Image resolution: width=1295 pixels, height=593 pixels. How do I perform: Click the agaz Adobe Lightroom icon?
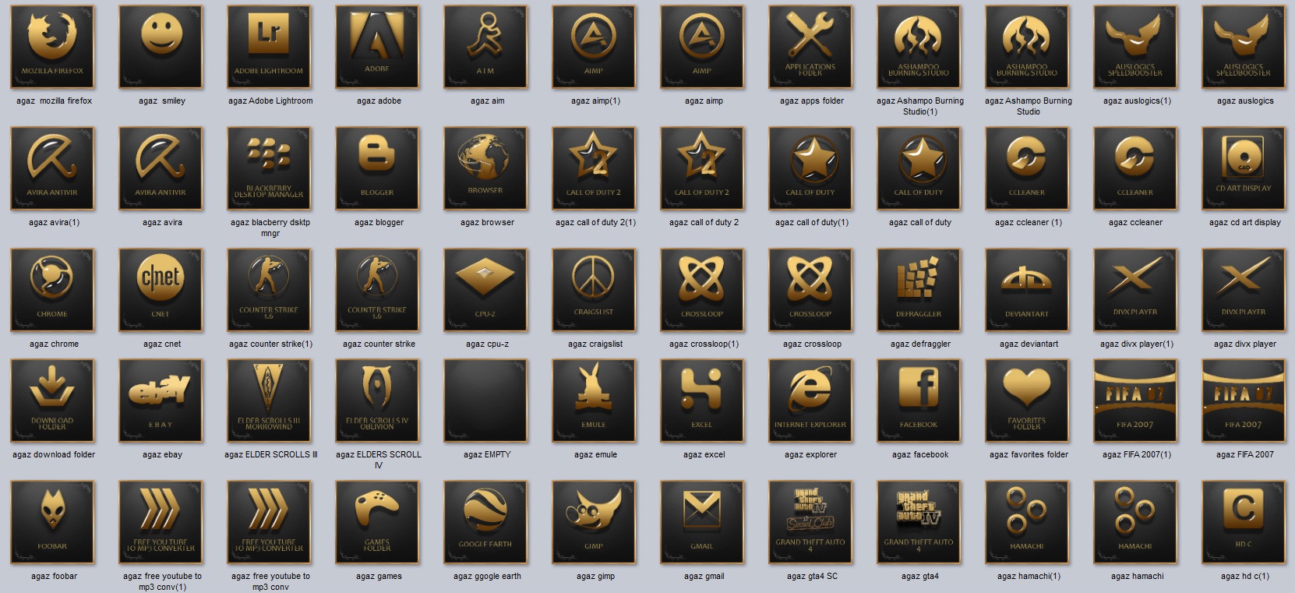[x=270, y=47]
